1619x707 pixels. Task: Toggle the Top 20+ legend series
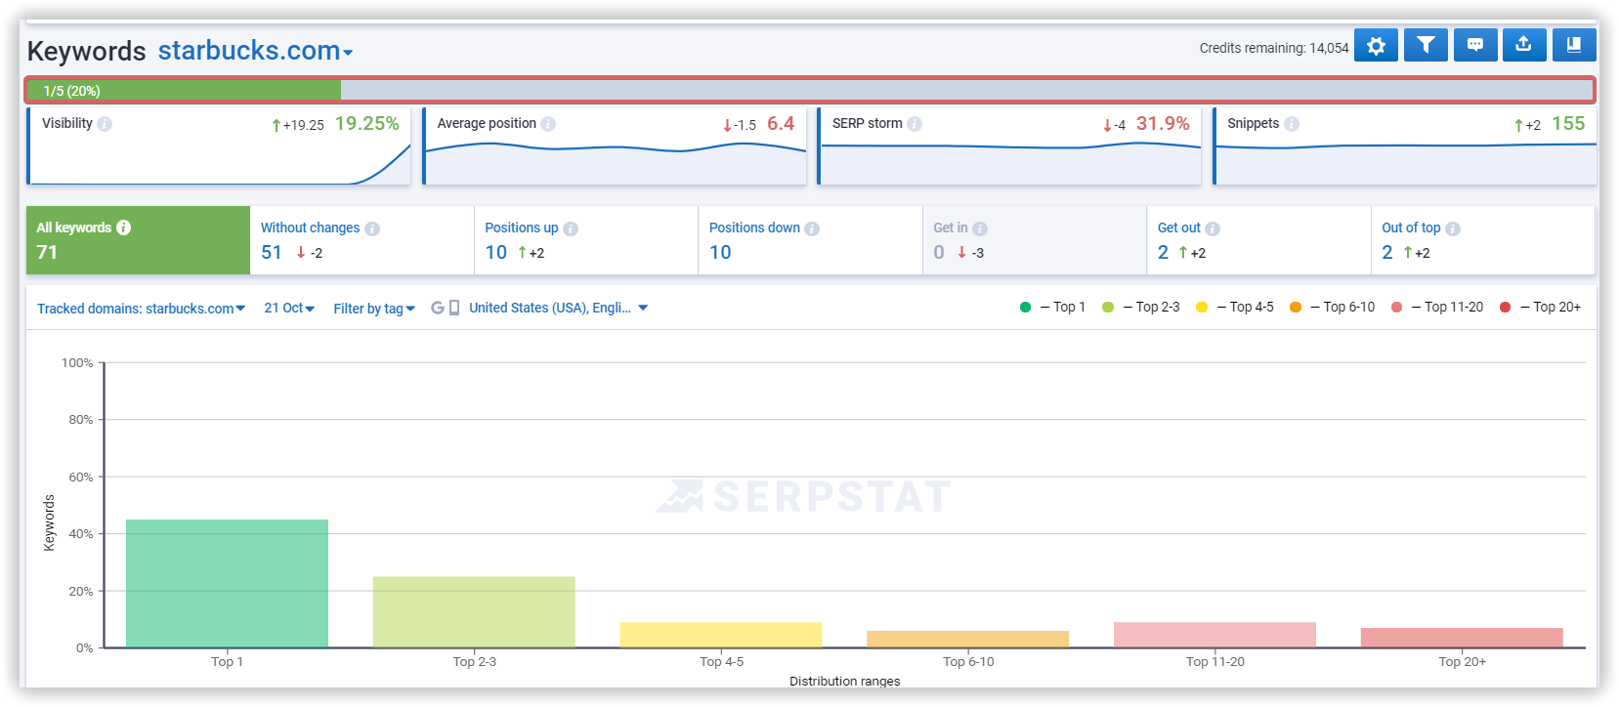[x=1540, y=307]
